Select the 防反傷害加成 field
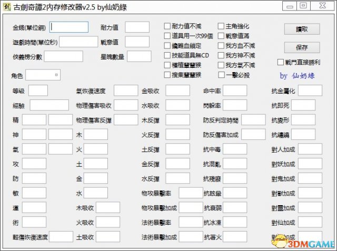The width and height of the screenshot is (337, 251). pos(253,134)
